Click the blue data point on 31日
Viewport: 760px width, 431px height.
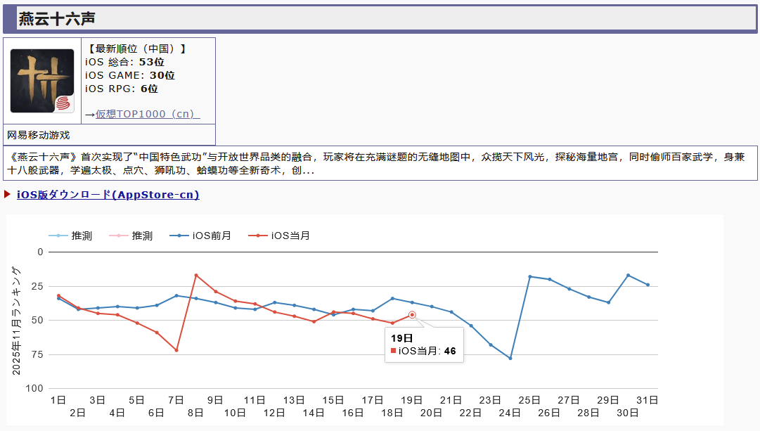[648, 285]
